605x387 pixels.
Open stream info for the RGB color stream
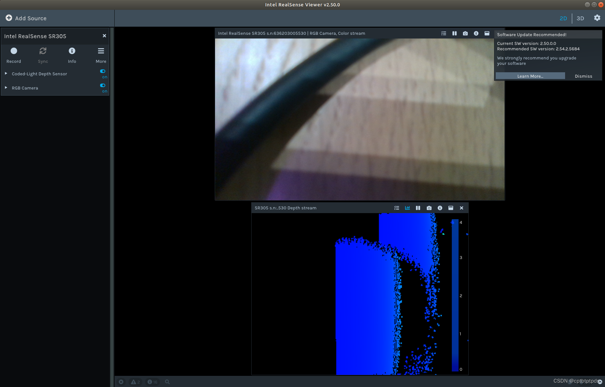(476, 33)
